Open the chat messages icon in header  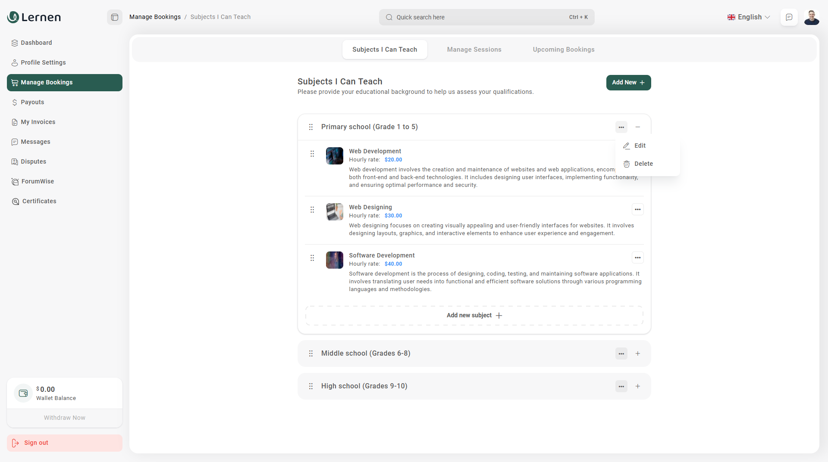click(789, 17)
